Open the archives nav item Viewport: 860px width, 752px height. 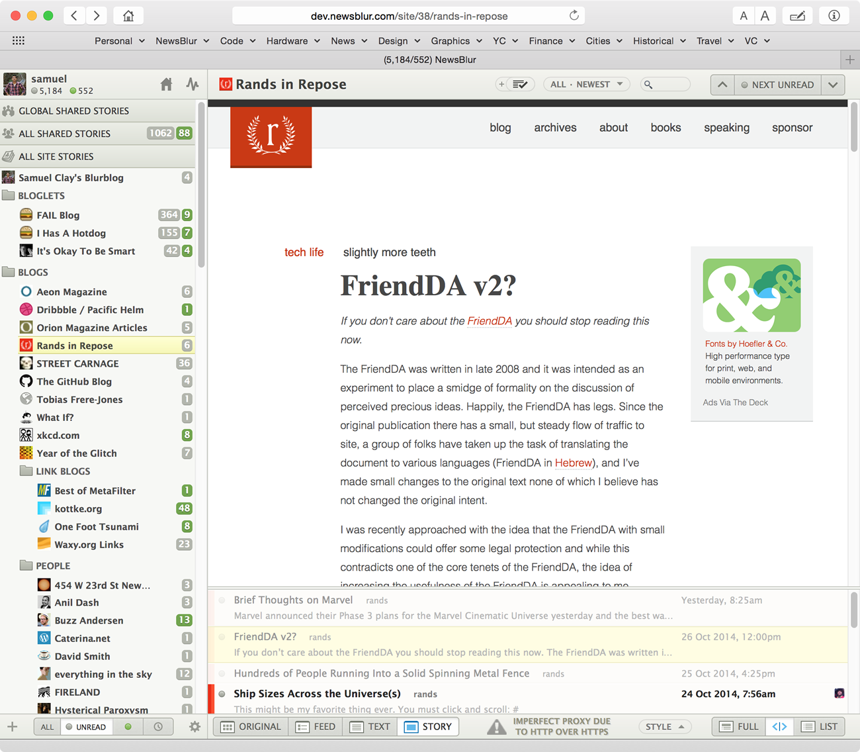555,128
